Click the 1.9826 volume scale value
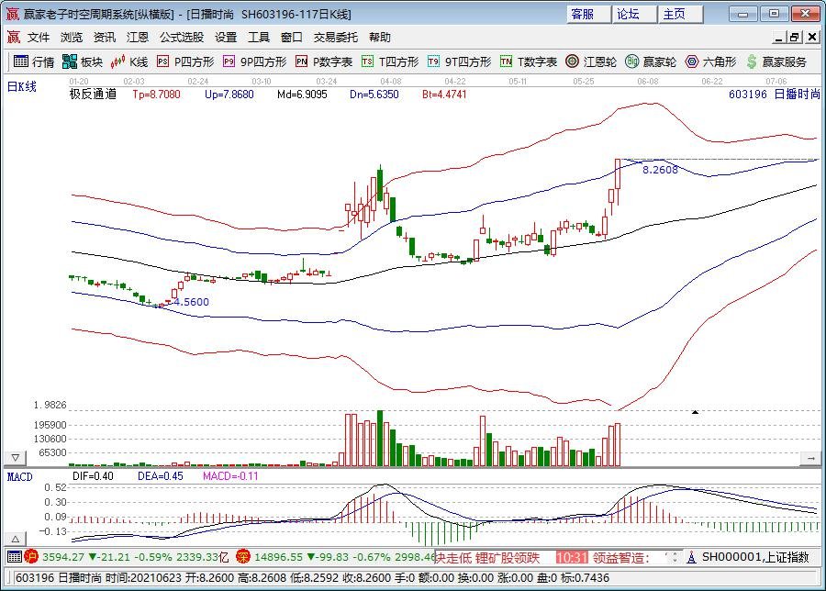 point(50,405)
